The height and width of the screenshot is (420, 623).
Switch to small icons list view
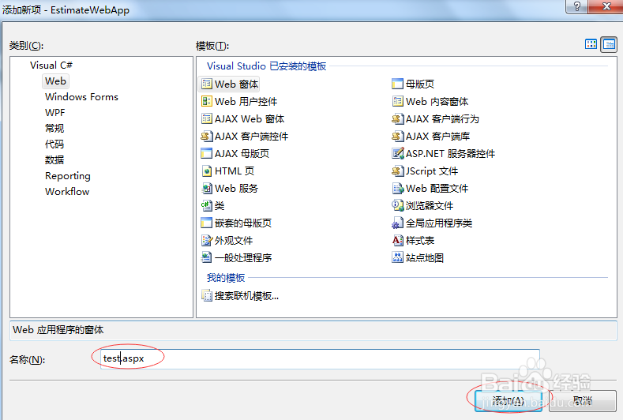(609, 44)
